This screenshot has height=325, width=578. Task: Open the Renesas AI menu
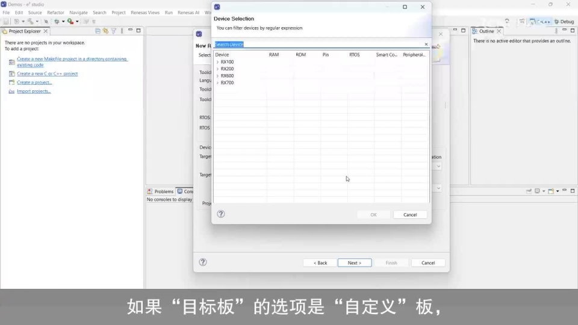click(188, 13)
